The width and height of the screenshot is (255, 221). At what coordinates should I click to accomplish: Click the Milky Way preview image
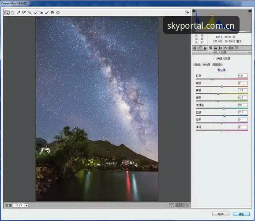click(97, 109)
